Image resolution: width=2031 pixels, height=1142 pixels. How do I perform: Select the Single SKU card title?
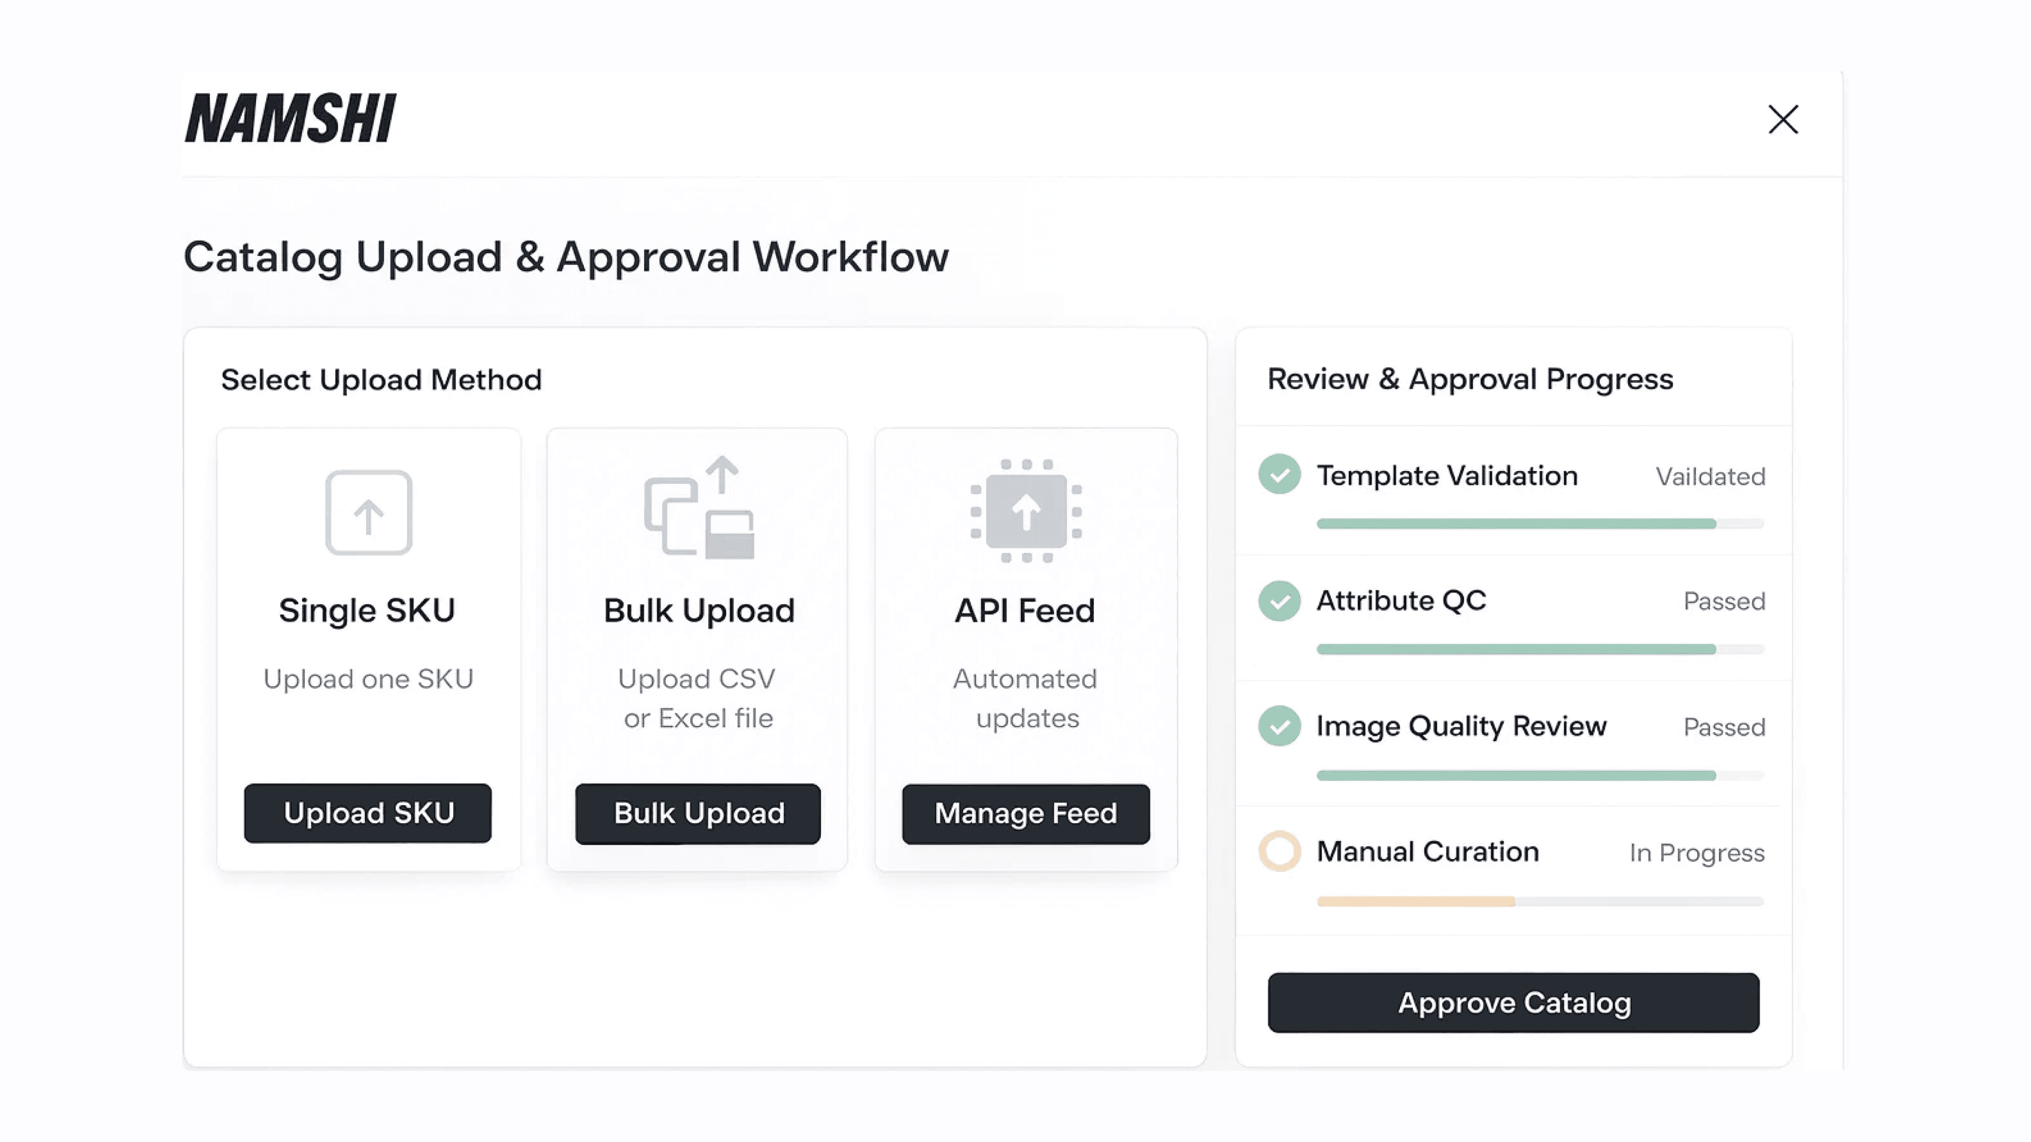click(x=368, y=611)
